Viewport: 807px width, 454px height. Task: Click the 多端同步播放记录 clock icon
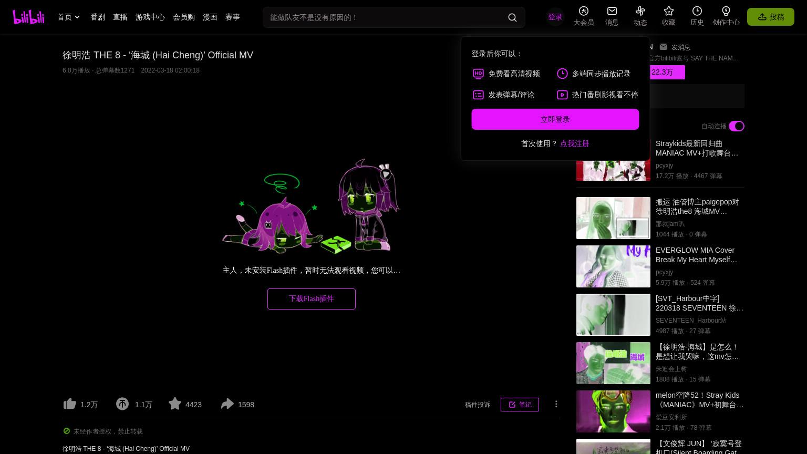562,74
